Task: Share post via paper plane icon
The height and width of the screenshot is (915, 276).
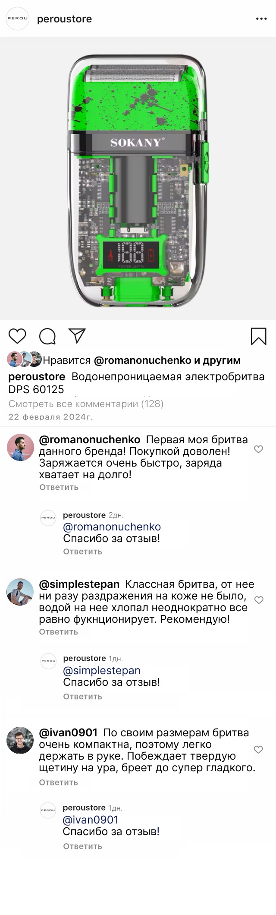Action: (x=77, y=336)
